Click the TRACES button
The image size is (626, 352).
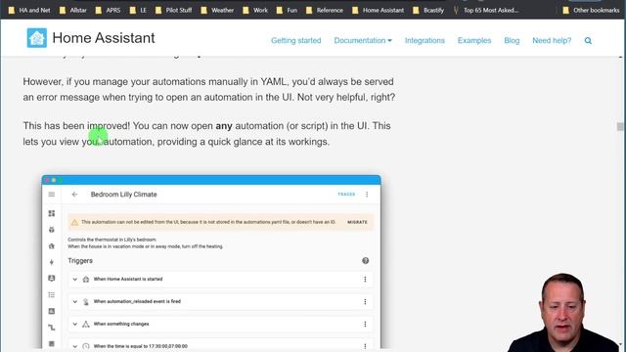coord(346,195)
